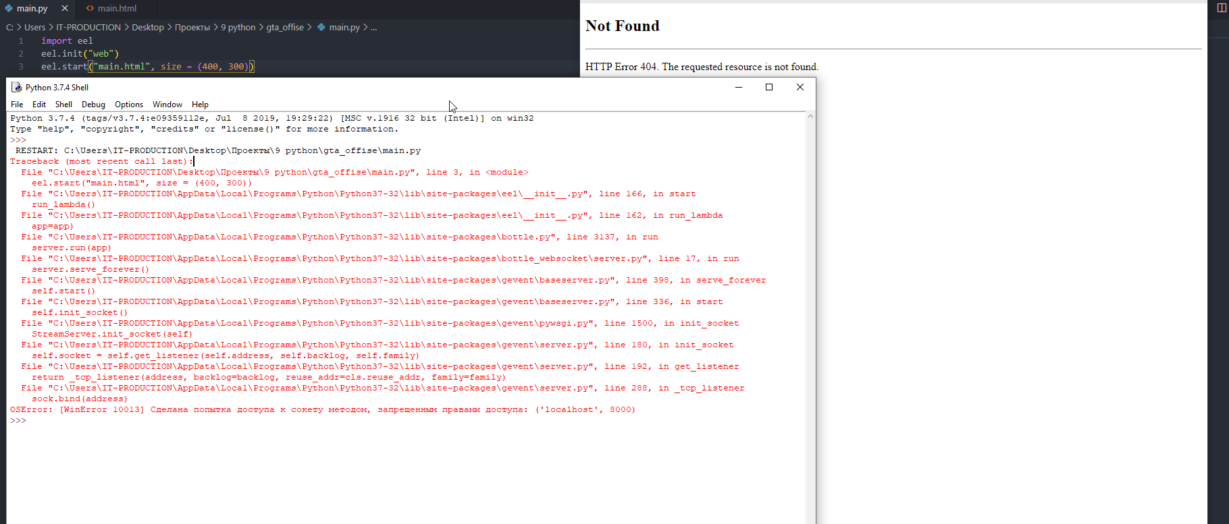This screenshot has height=524, width=1229.
Task: Click the eel.init("web") code line
Action: 80,54
